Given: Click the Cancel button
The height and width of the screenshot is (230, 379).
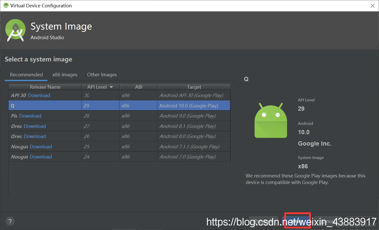Looking at the screenshot, I should tap(328, 221).
